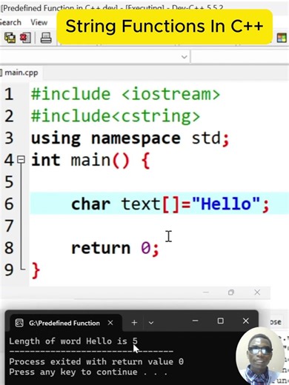The height and width of the screenshot is (385, 289).
Task: Minimize the faded window behind the terminal
Action: (206, 292)
